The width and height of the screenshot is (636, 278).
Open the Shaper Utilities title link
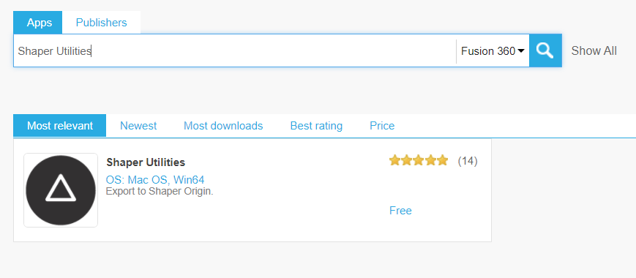[146, 162]
